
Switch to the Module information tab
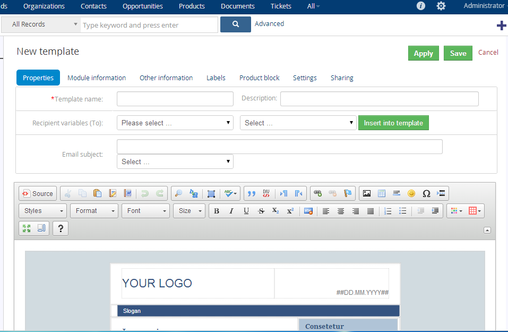point(97,78)
